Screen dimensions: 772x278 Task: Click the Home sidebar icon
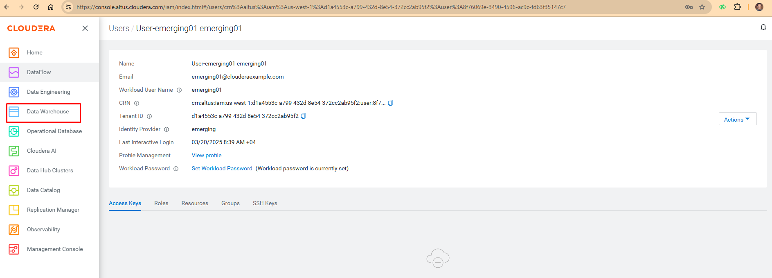(14, 53)
